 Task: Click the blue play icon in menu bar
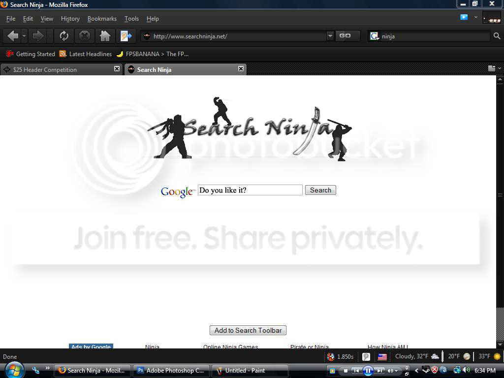click(464, 17)
